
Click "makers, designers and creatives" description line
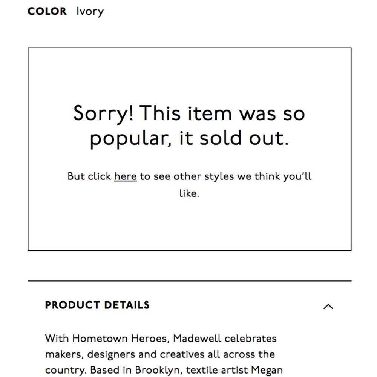point(125,354)
